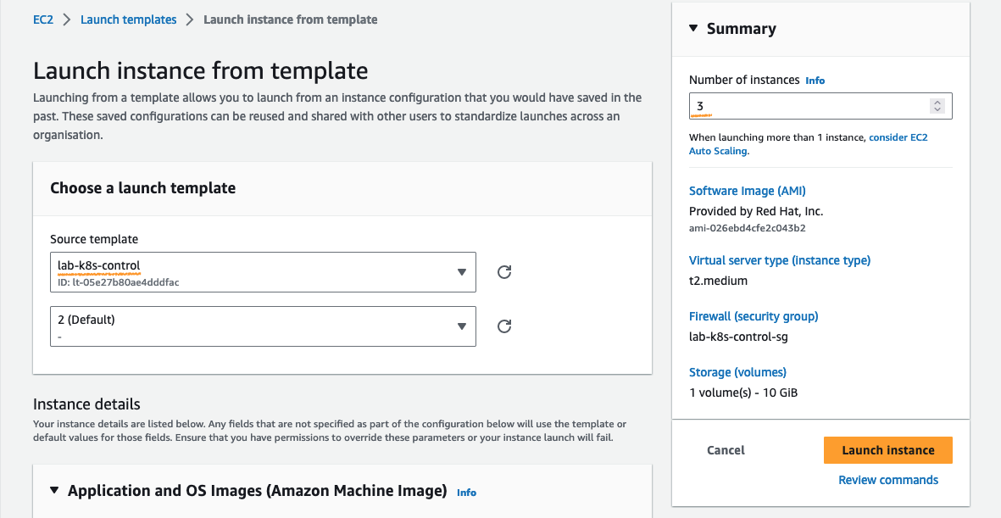
Task: Go to EC2 breadcrumb
Action: pyautogui.click(x=43, y=19)
